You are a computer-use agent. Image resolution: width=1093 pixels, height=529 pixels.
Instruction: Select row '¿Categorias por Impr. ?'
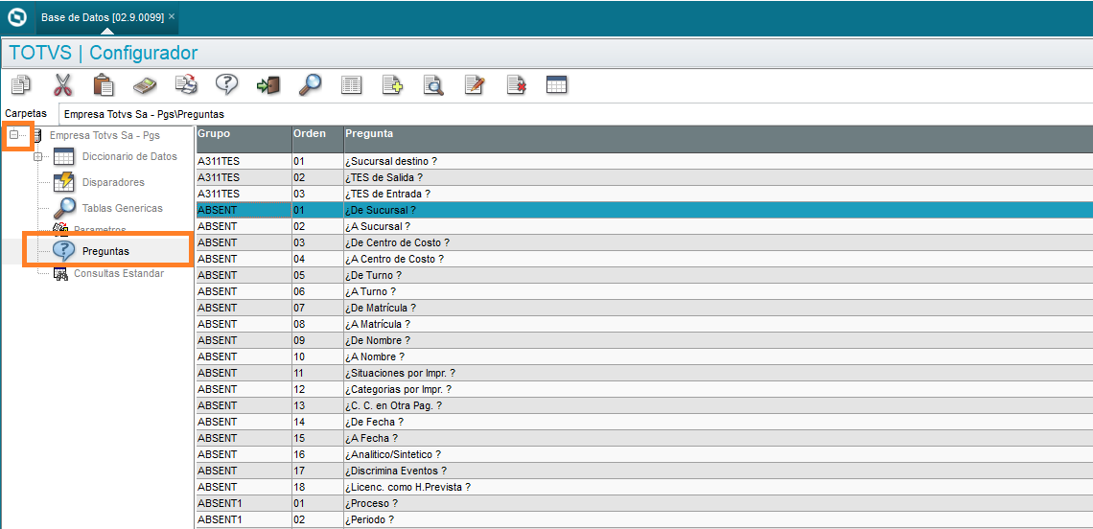644,389
